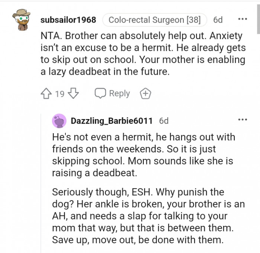Click the Colo-rectal Surgeon [38] flair

pos(154,20)
